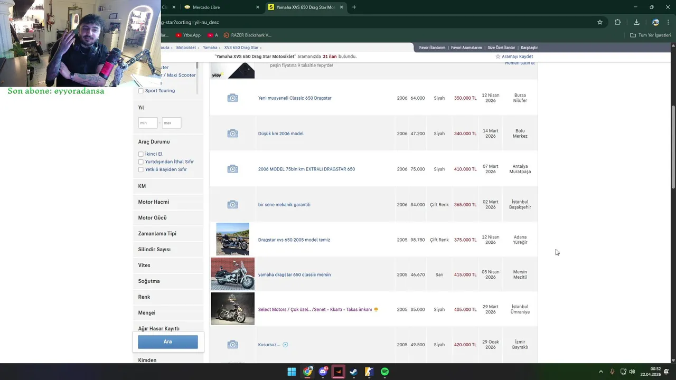676x380 pixels.
Task: Click camera placeholder for Düşük km 2006 listing
Action: click(x=232, y=134)
